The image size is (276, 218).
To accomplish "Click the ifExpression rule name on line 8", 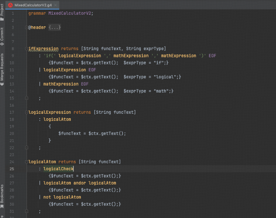I will point(43,49).
